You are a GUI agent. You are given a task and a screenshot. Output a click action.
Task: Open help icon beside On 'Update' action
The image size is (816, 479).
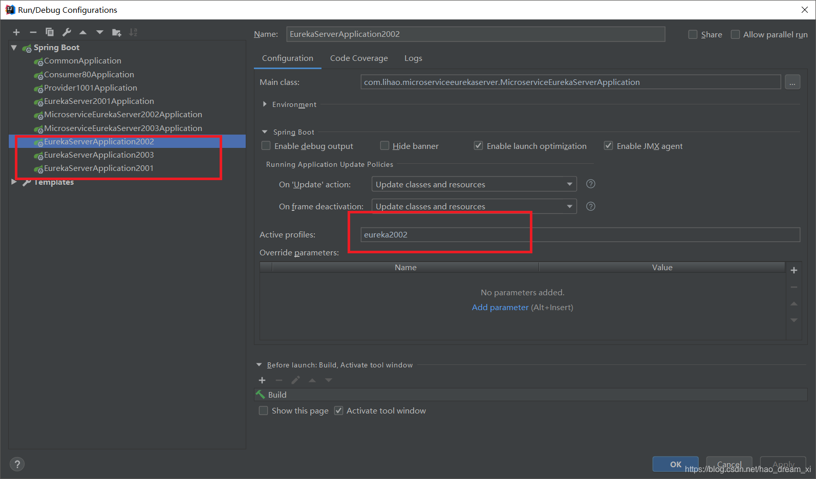click(591, 184)
